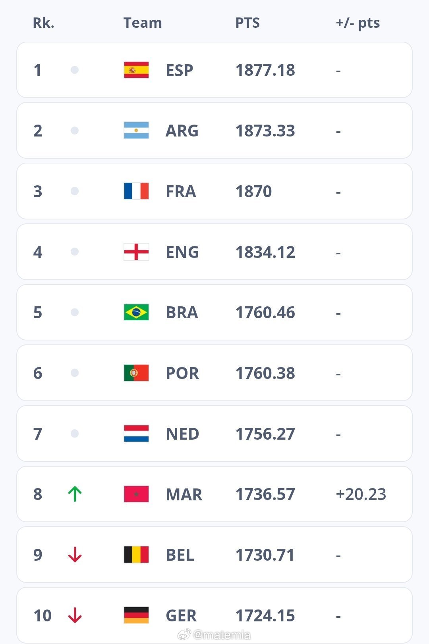Click the Spain flag icon
429x644 pixels.
136,70
